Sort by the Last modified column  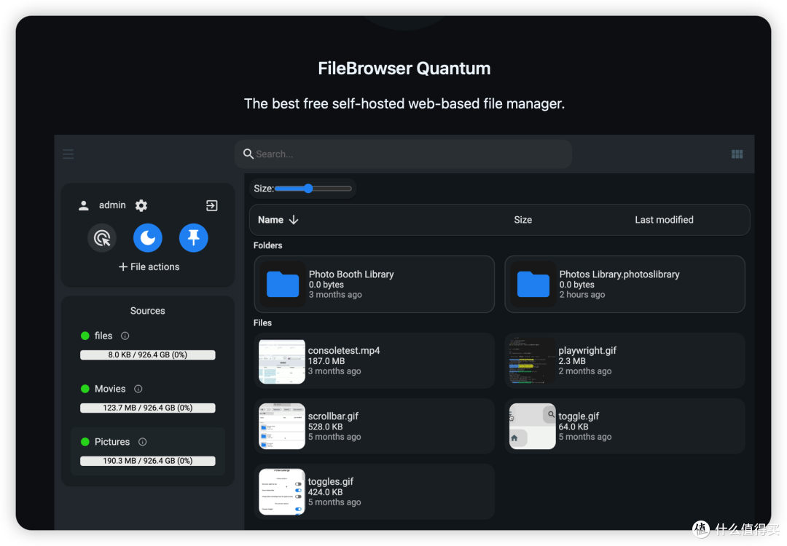coord(664,220)
